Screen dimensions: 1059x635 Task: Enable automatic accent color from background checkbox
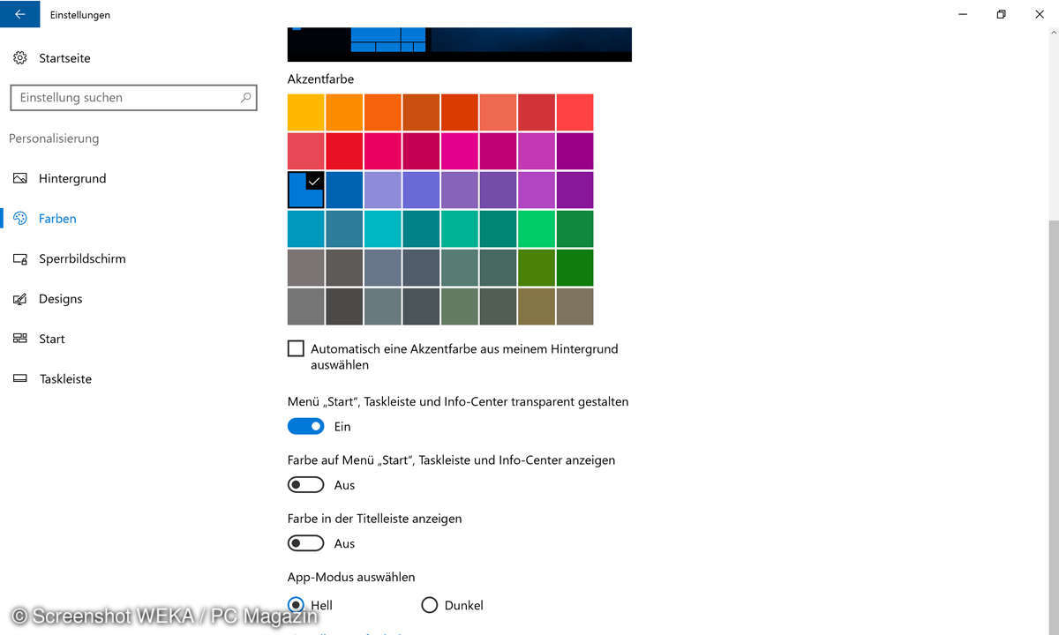tap(296, 348)
